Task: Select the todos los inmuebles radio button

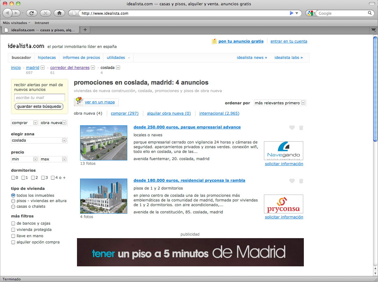Action: 13,195
